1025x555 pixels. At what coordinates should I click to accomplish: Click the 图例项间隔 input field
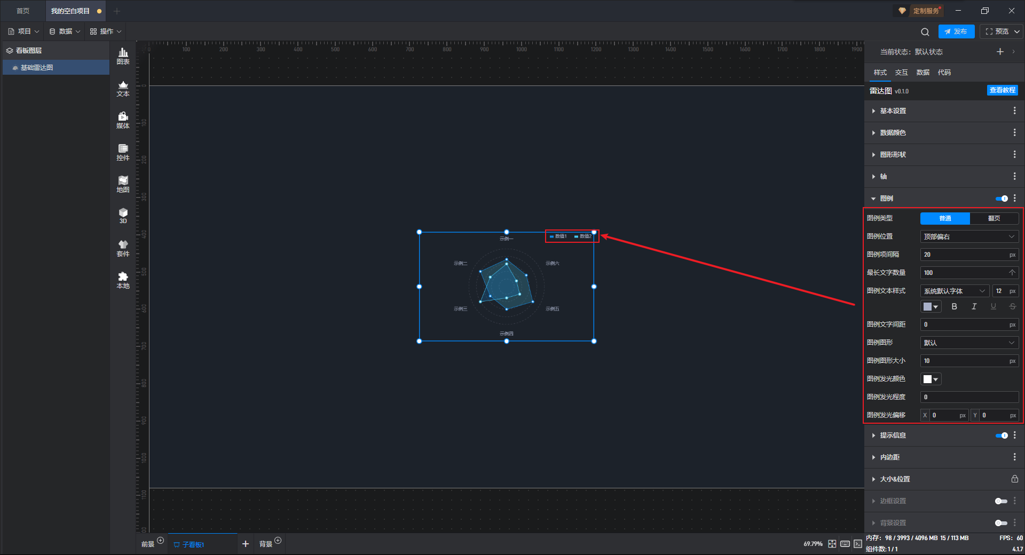coord(969,255)
